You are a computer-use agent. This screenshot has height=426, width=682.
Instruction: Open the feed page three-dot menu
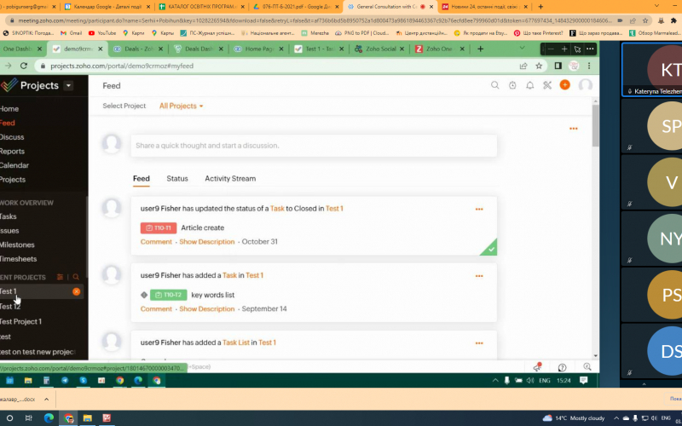[x=573, y=129]
